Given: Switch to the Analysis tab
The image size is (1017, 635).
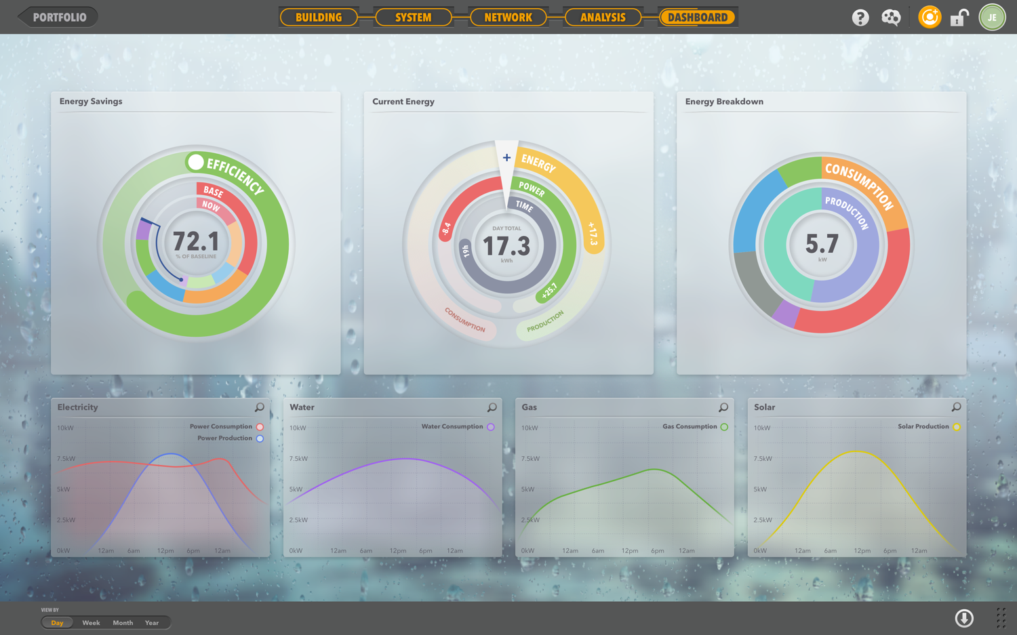Looking at the screenshot, I should click(x=603, y=18).
